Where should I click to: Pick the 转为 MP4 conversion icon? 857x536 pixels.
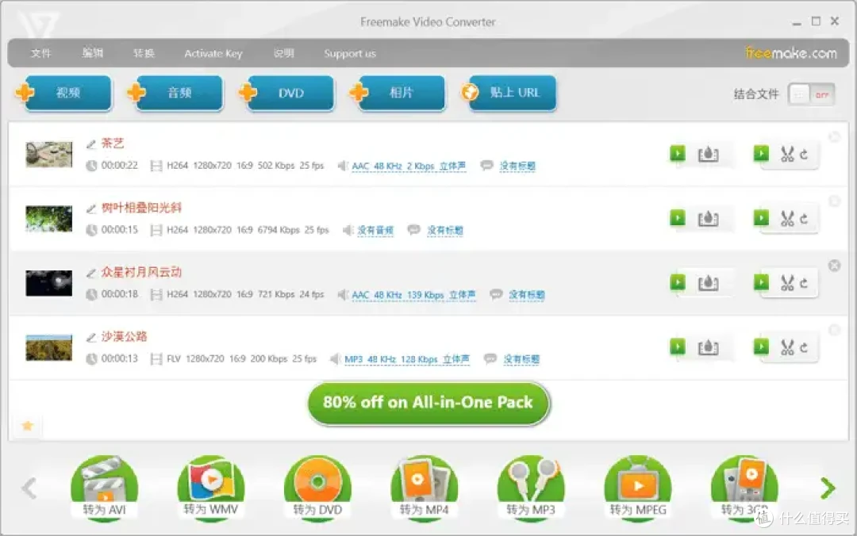(424, 488)
